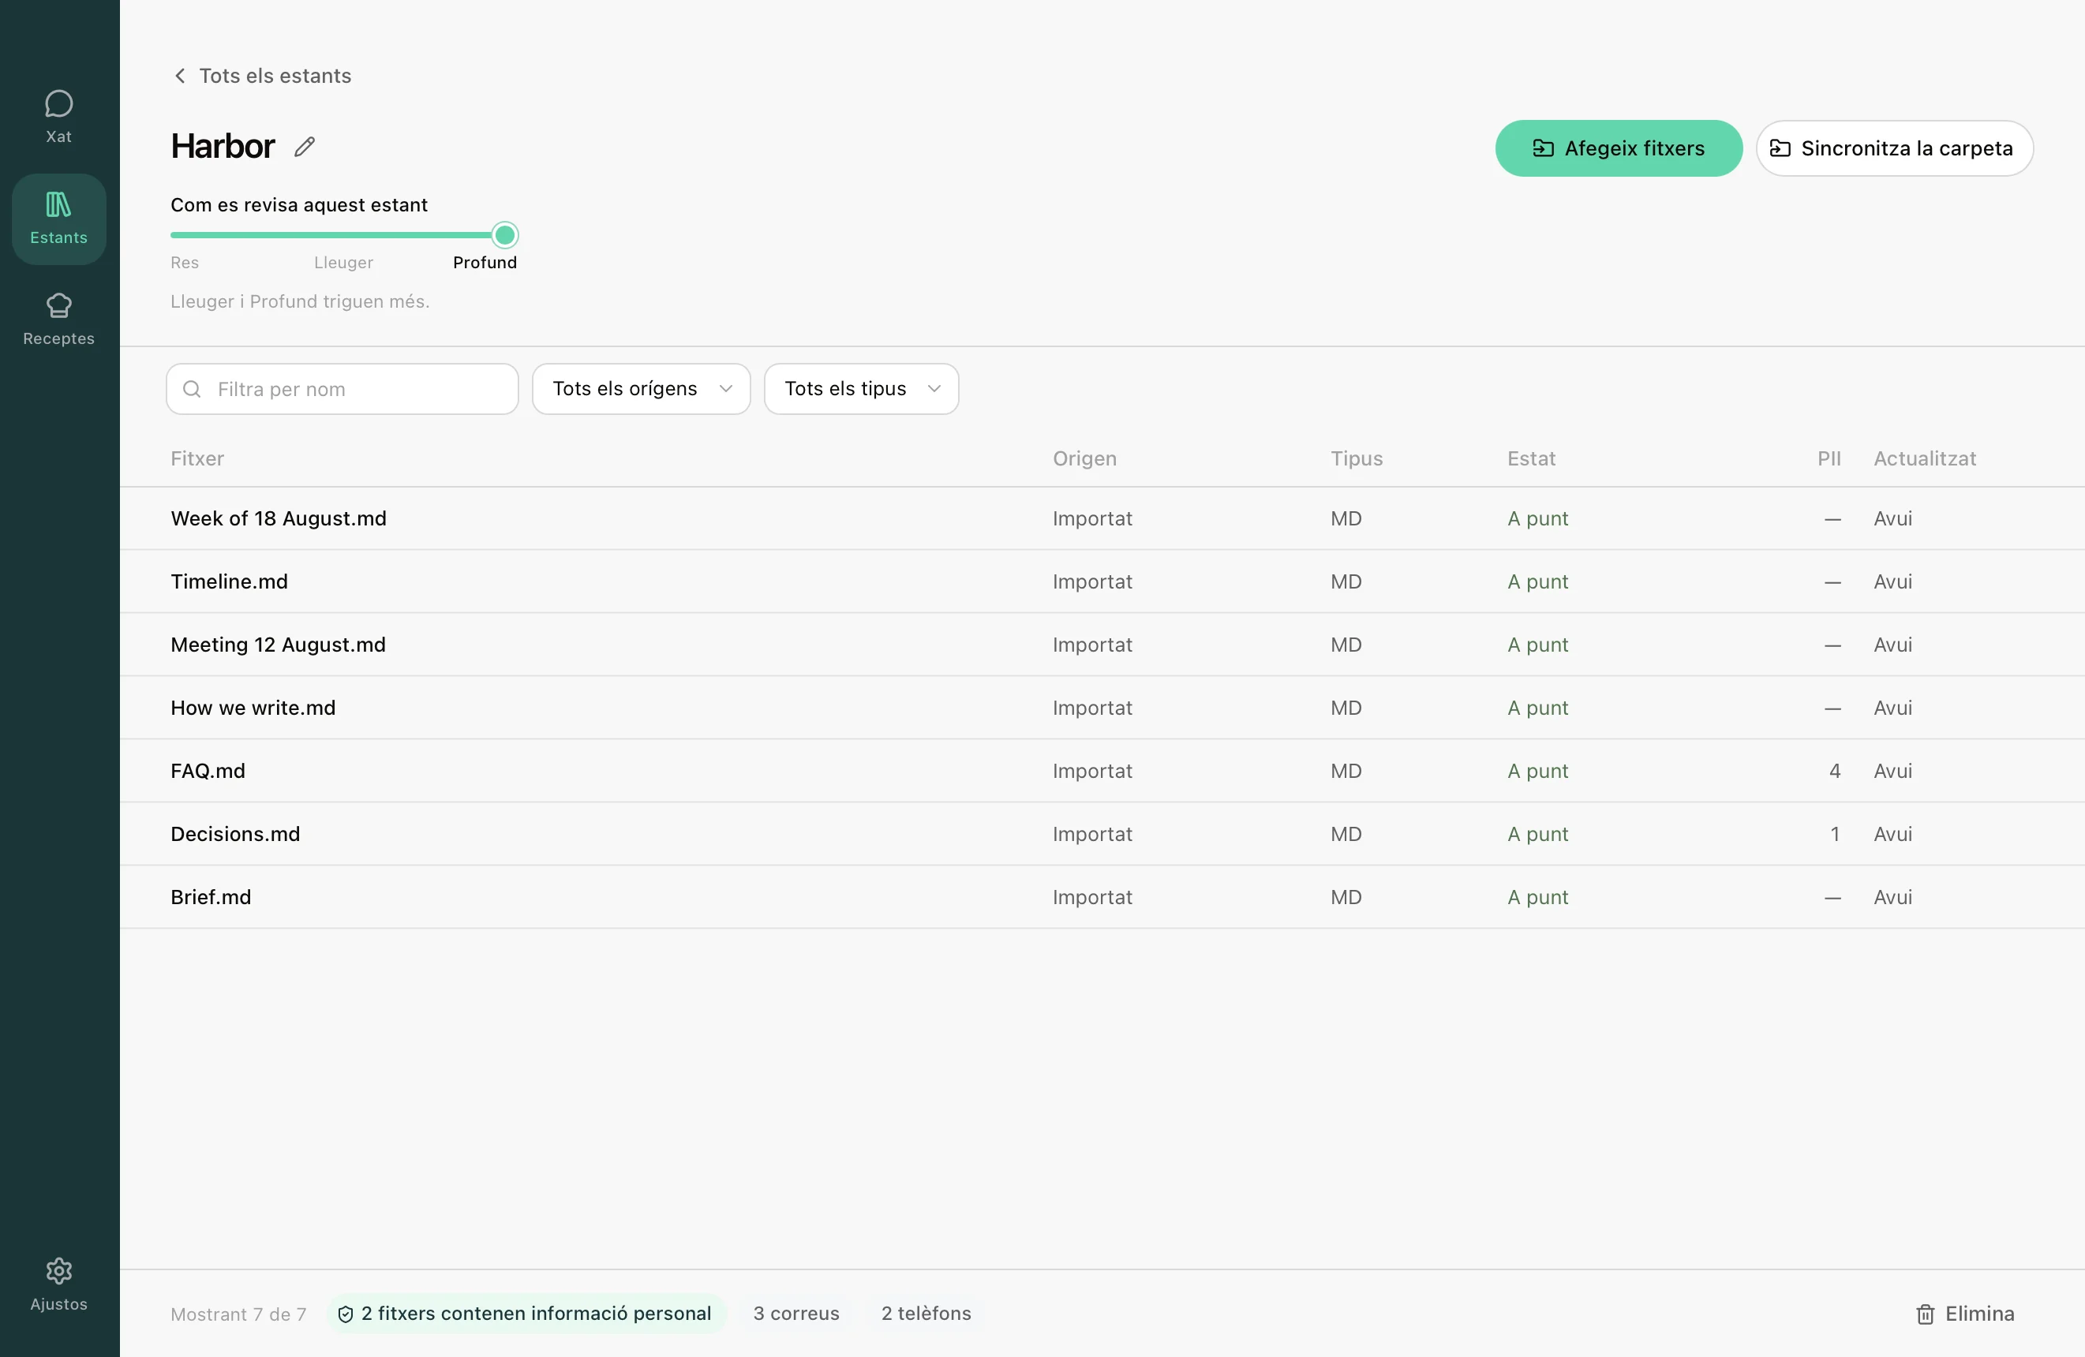Expand the Tots els orígens dropdown
Image resolution: width=2085 pixels, height=1357 pixels.
pyautogui.click(x=642, y=389)
